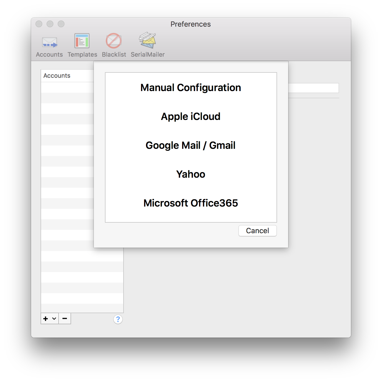Open the Accounts preferences pane
This screenshot has height=382, width=382.
[49, 46]
